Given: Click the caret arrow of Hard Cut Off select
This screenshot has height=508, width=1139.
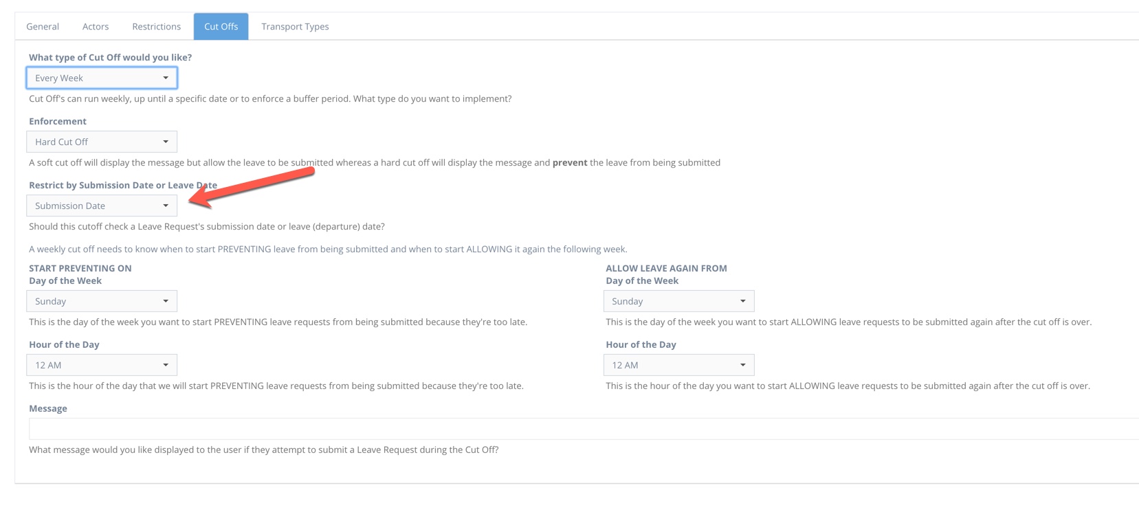Looking at the screenshot, I should tap(166, 142).
